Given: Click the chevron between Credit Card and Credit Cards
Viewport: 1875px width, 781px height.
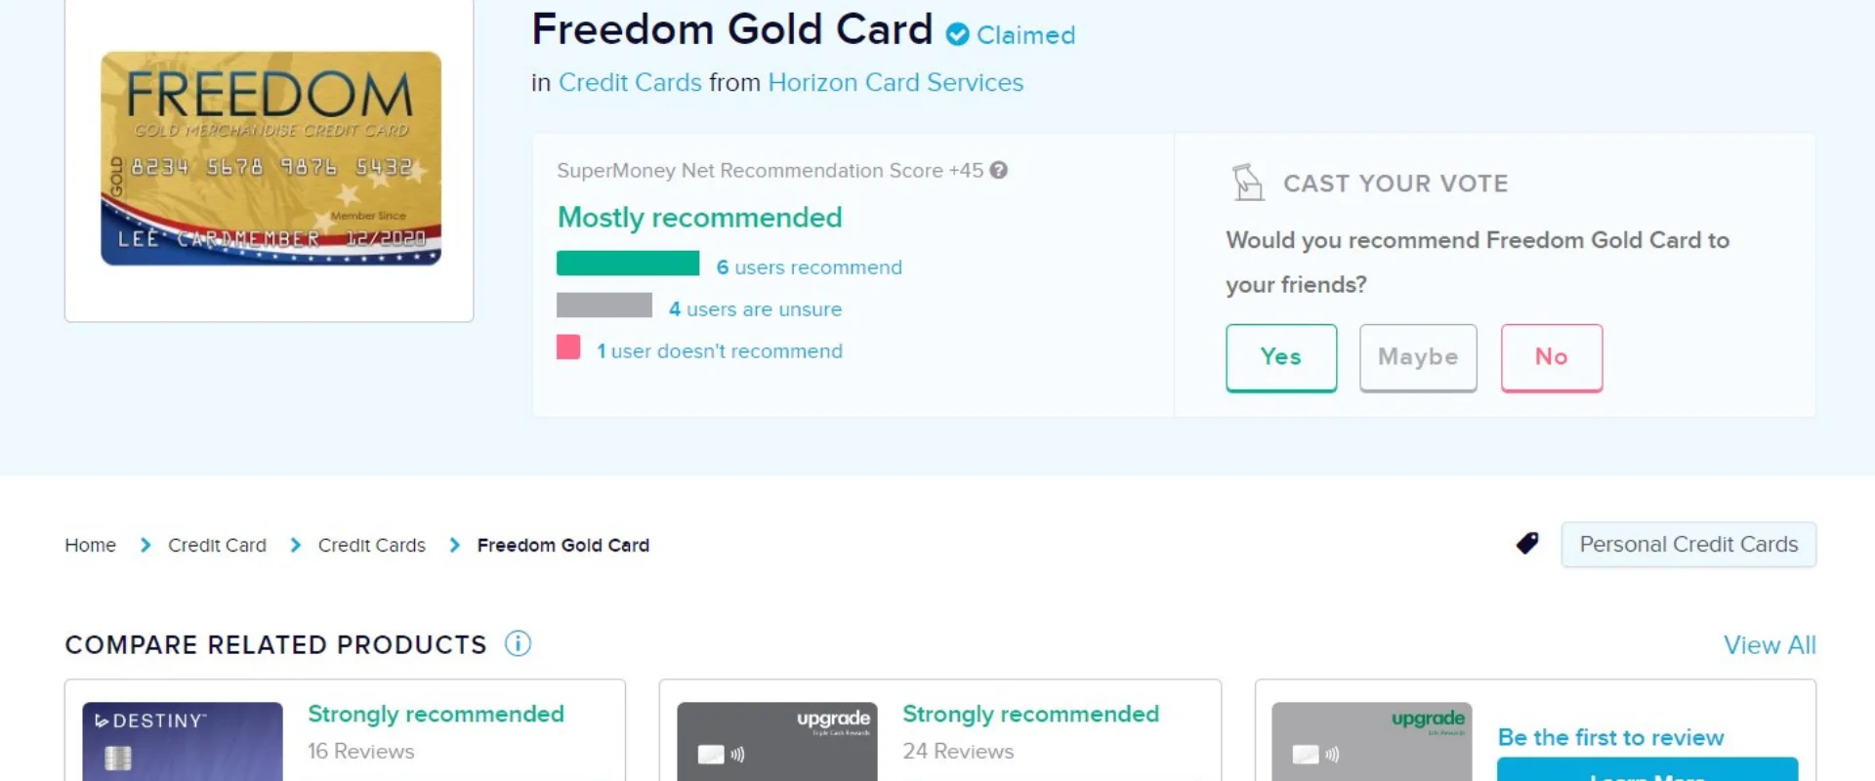Looking at the screenshot, I should pos(294,545).
